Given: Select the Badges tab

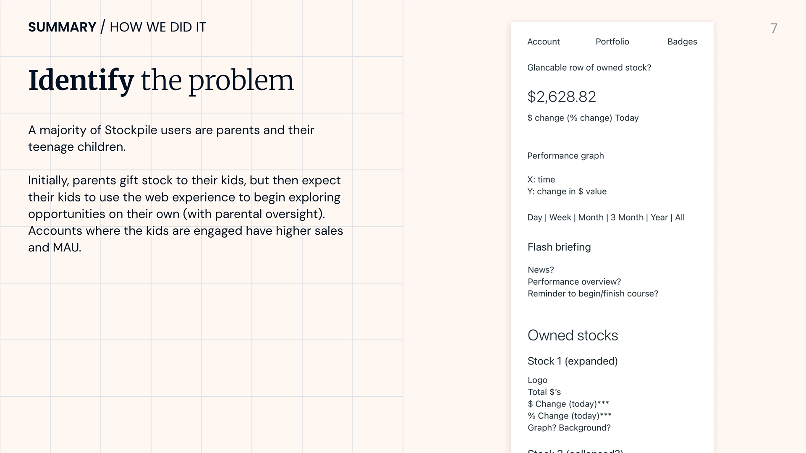Looking at the screenshot, I should pyautogui.click(x=682, y=42).
